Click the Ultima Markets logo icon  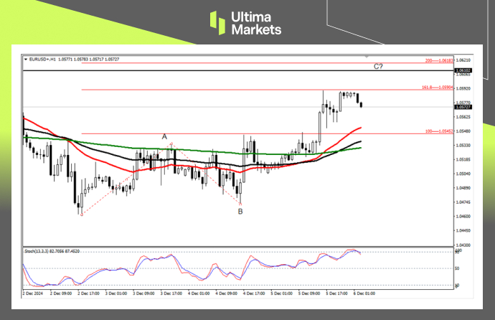pos(218,22)
